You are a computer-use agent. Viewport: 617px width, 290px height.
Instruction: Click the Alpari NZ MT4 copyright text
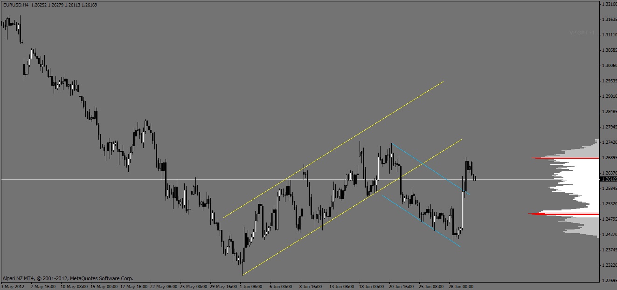[x=68, y=278]
